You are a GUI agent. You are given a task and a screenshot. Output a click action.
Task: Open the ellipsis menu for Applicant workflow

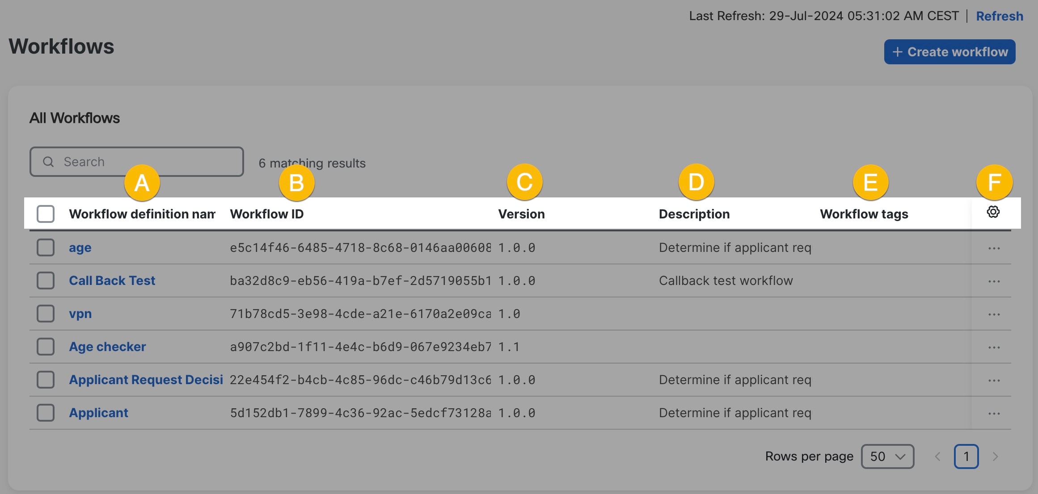993,413
